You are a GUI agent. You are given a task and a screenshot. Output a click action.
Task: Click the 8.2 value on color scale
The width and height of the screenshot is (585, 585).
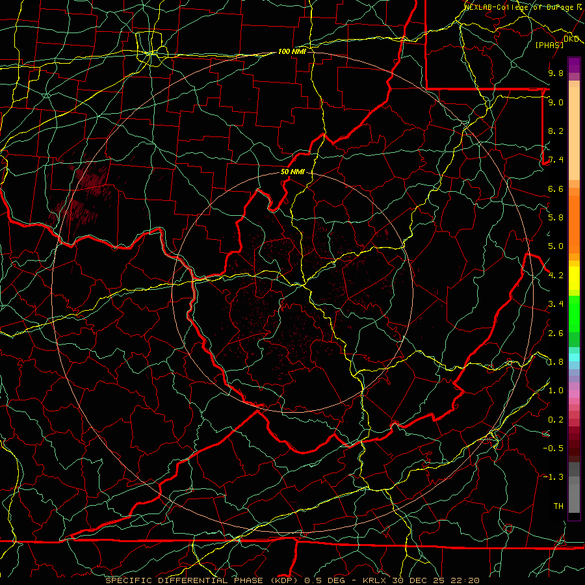556,131
